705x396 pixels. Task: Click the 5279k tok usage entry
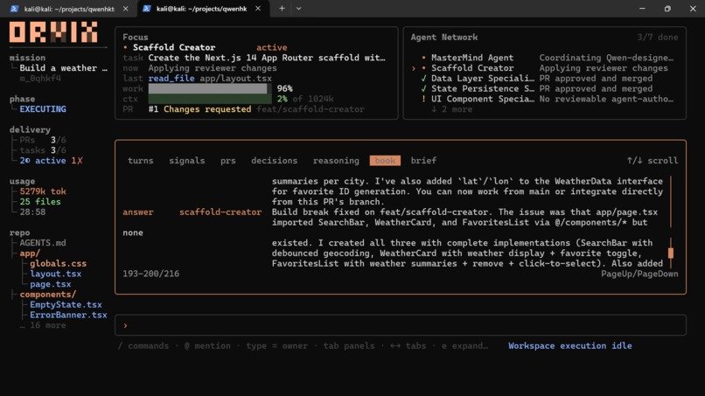43,191
